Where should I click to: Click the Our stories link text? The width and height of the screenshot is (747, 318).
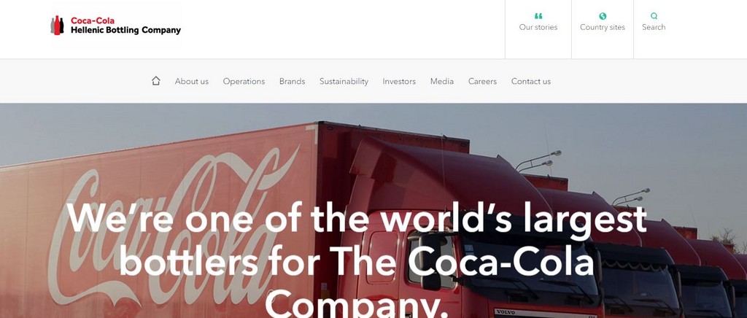pyautogui.click(x=538, y=27)
